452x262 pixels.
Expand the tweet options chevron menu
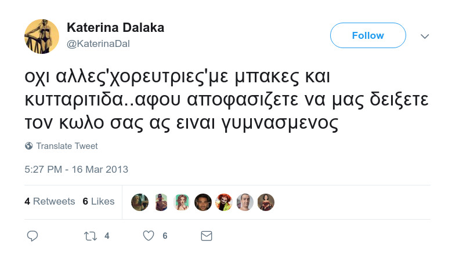(x=425, y=36)
